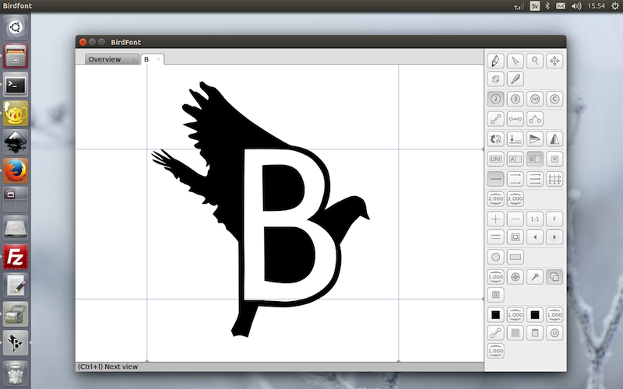Click the left arrow previous view button
Screen dimensions: 623x389
click(535, 237)
